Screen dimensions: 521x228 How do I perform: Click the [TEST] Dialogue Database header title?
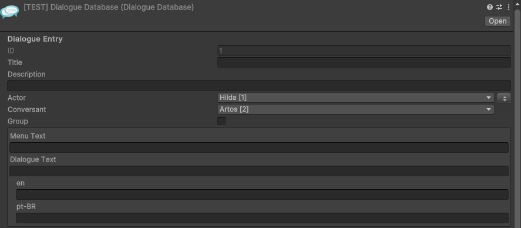[x=109, y=7]
